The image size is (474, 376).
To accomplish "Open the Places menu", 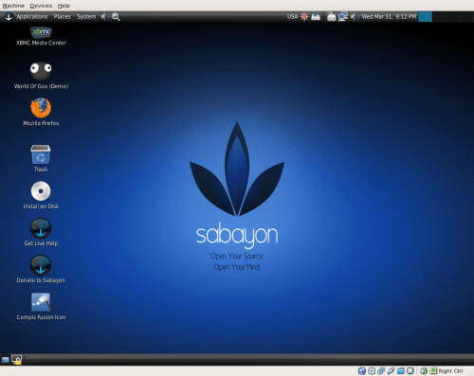I will pyautogui.click(x=62, y=17).
